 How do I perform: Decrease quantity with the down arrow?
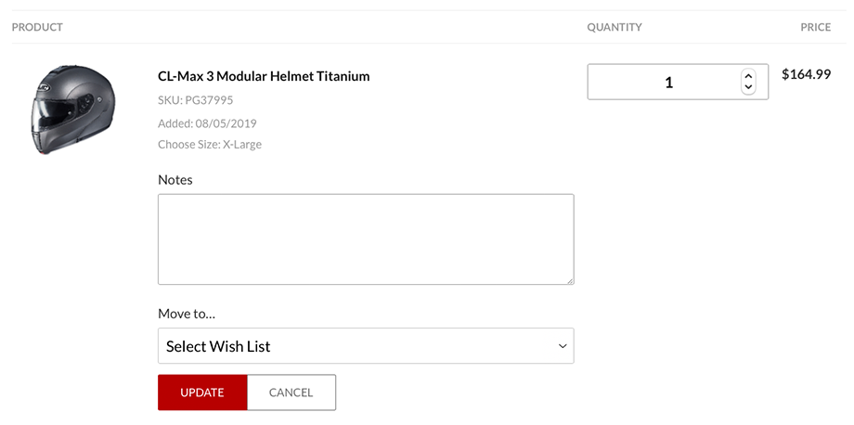pyautogui.click(x=748, y=87)
